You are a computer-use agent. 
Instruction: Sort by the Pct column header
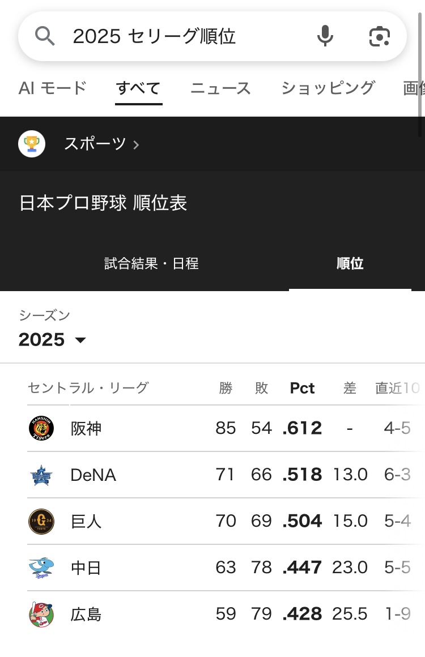302,388
